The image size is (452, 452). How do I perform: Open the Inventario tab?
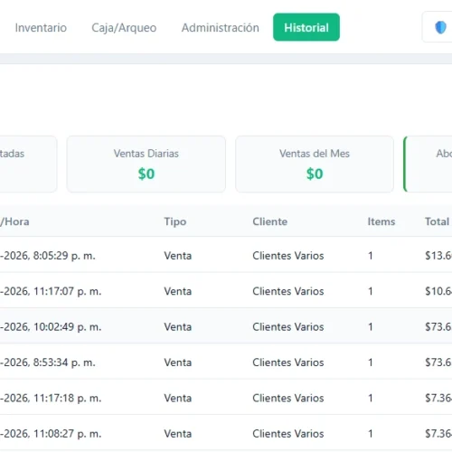(x=41, y=28)
